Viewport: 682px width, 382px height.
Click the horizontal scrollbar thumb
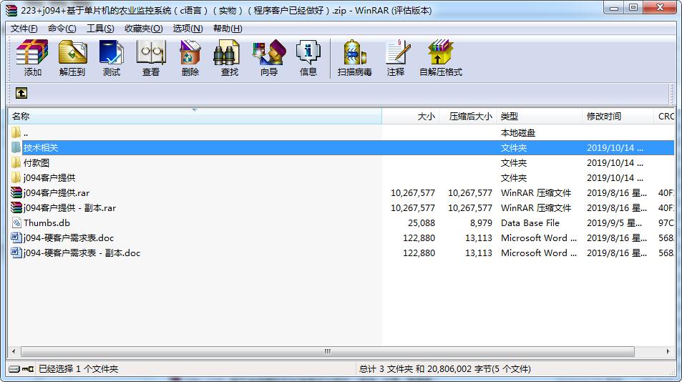pyautogui.click(x=328, y=351)
